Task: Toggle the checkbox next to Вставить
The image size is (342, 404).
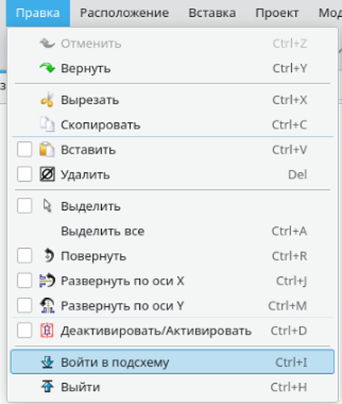Action: click(24, 149)
